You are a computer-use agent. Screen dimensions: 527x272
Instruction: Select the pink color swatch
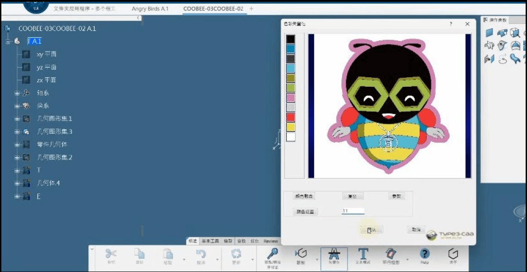tap(290, 98)
